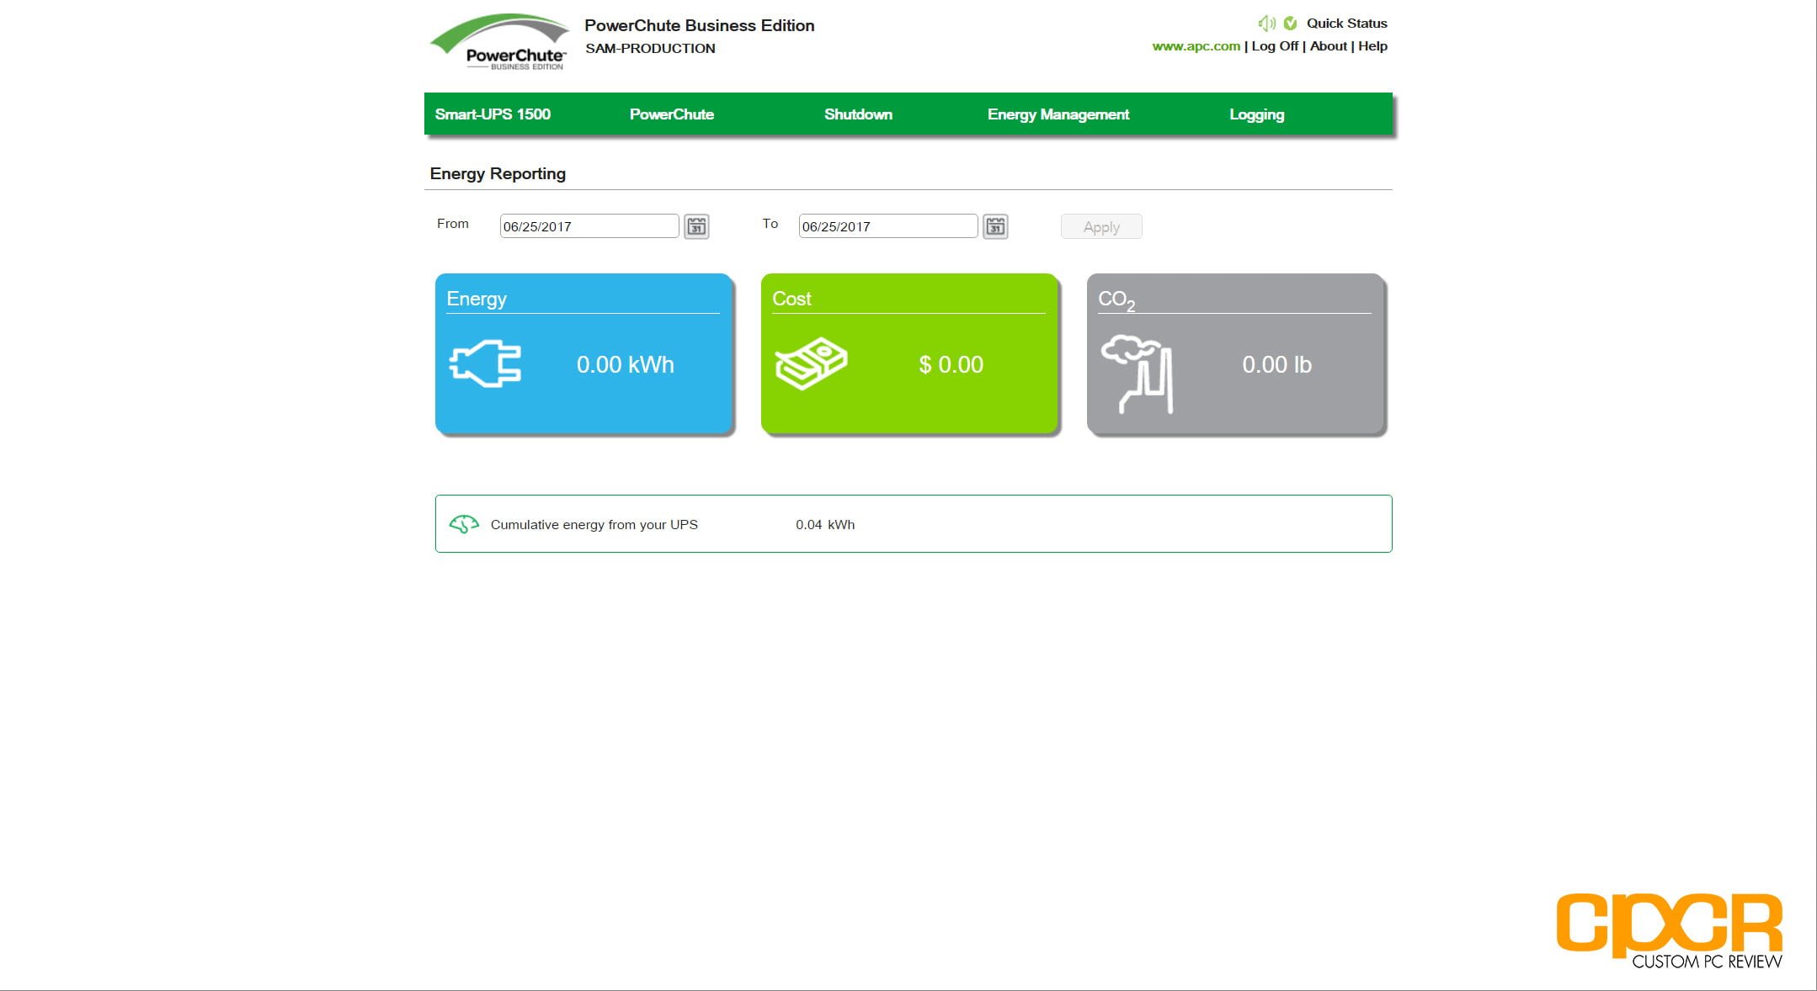
Task: Click the gauge icon beside cumulative energy
Action: coord(464,524)
